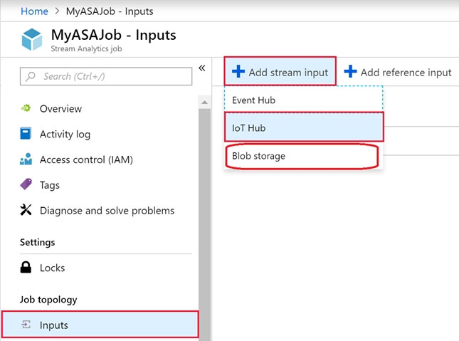Click the Home breadcrumb link
The width and height of the screenshot is (459, 341).
pos(34,11)
